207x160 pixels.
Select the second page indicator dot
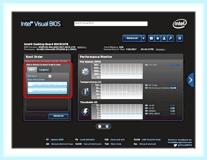tap(107, 127)
